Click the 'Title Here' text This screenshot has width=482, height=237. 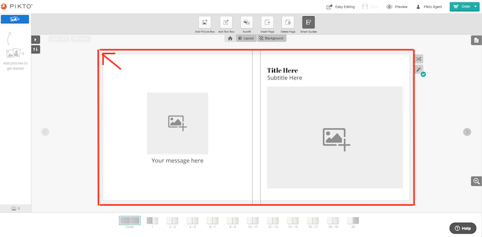282,70
